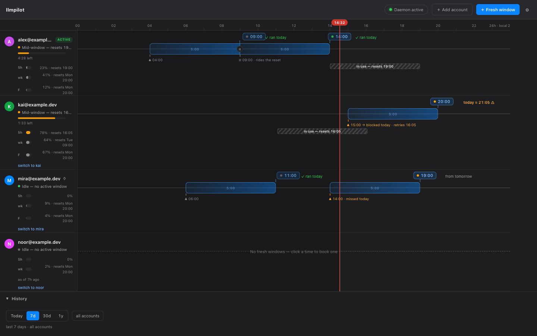Click the switch to mira link
Screen dimensions: 537x336
31,229
